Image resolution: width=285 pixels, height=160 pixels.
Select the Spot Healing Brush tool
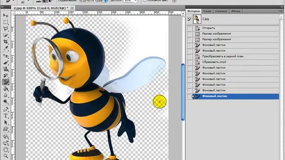coord(6,56)
